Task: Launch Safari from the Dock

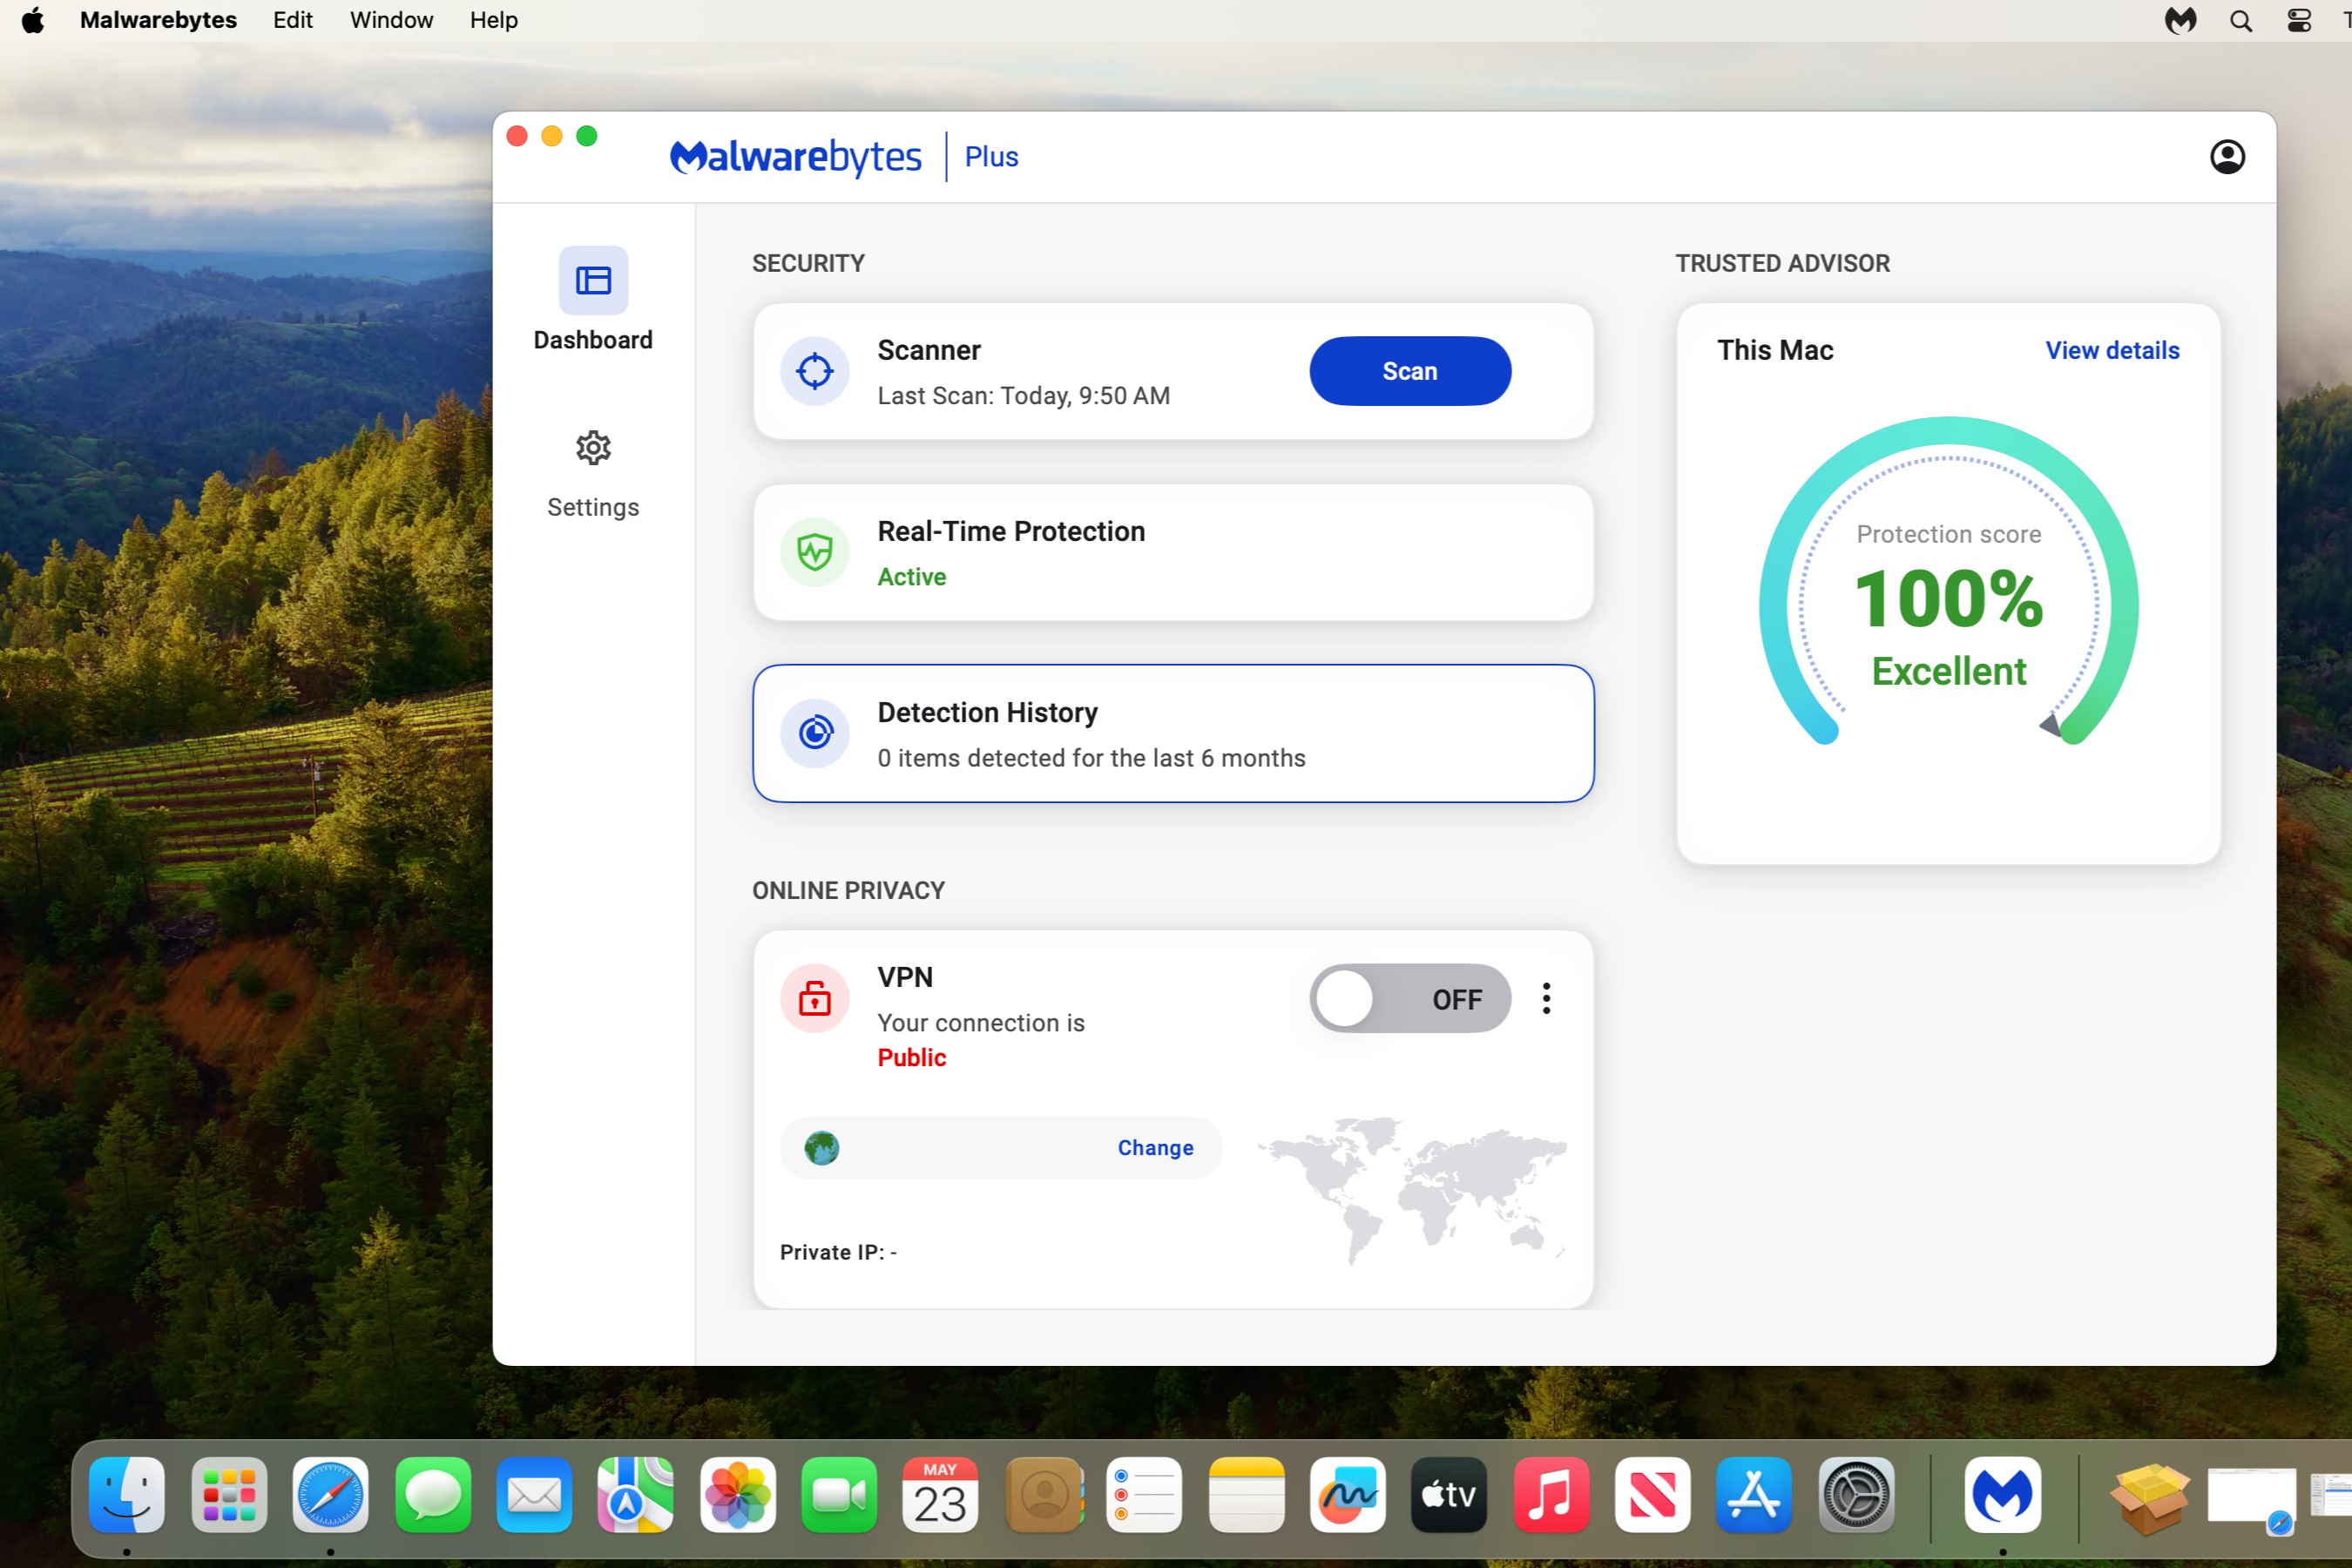Action: 330,1495
